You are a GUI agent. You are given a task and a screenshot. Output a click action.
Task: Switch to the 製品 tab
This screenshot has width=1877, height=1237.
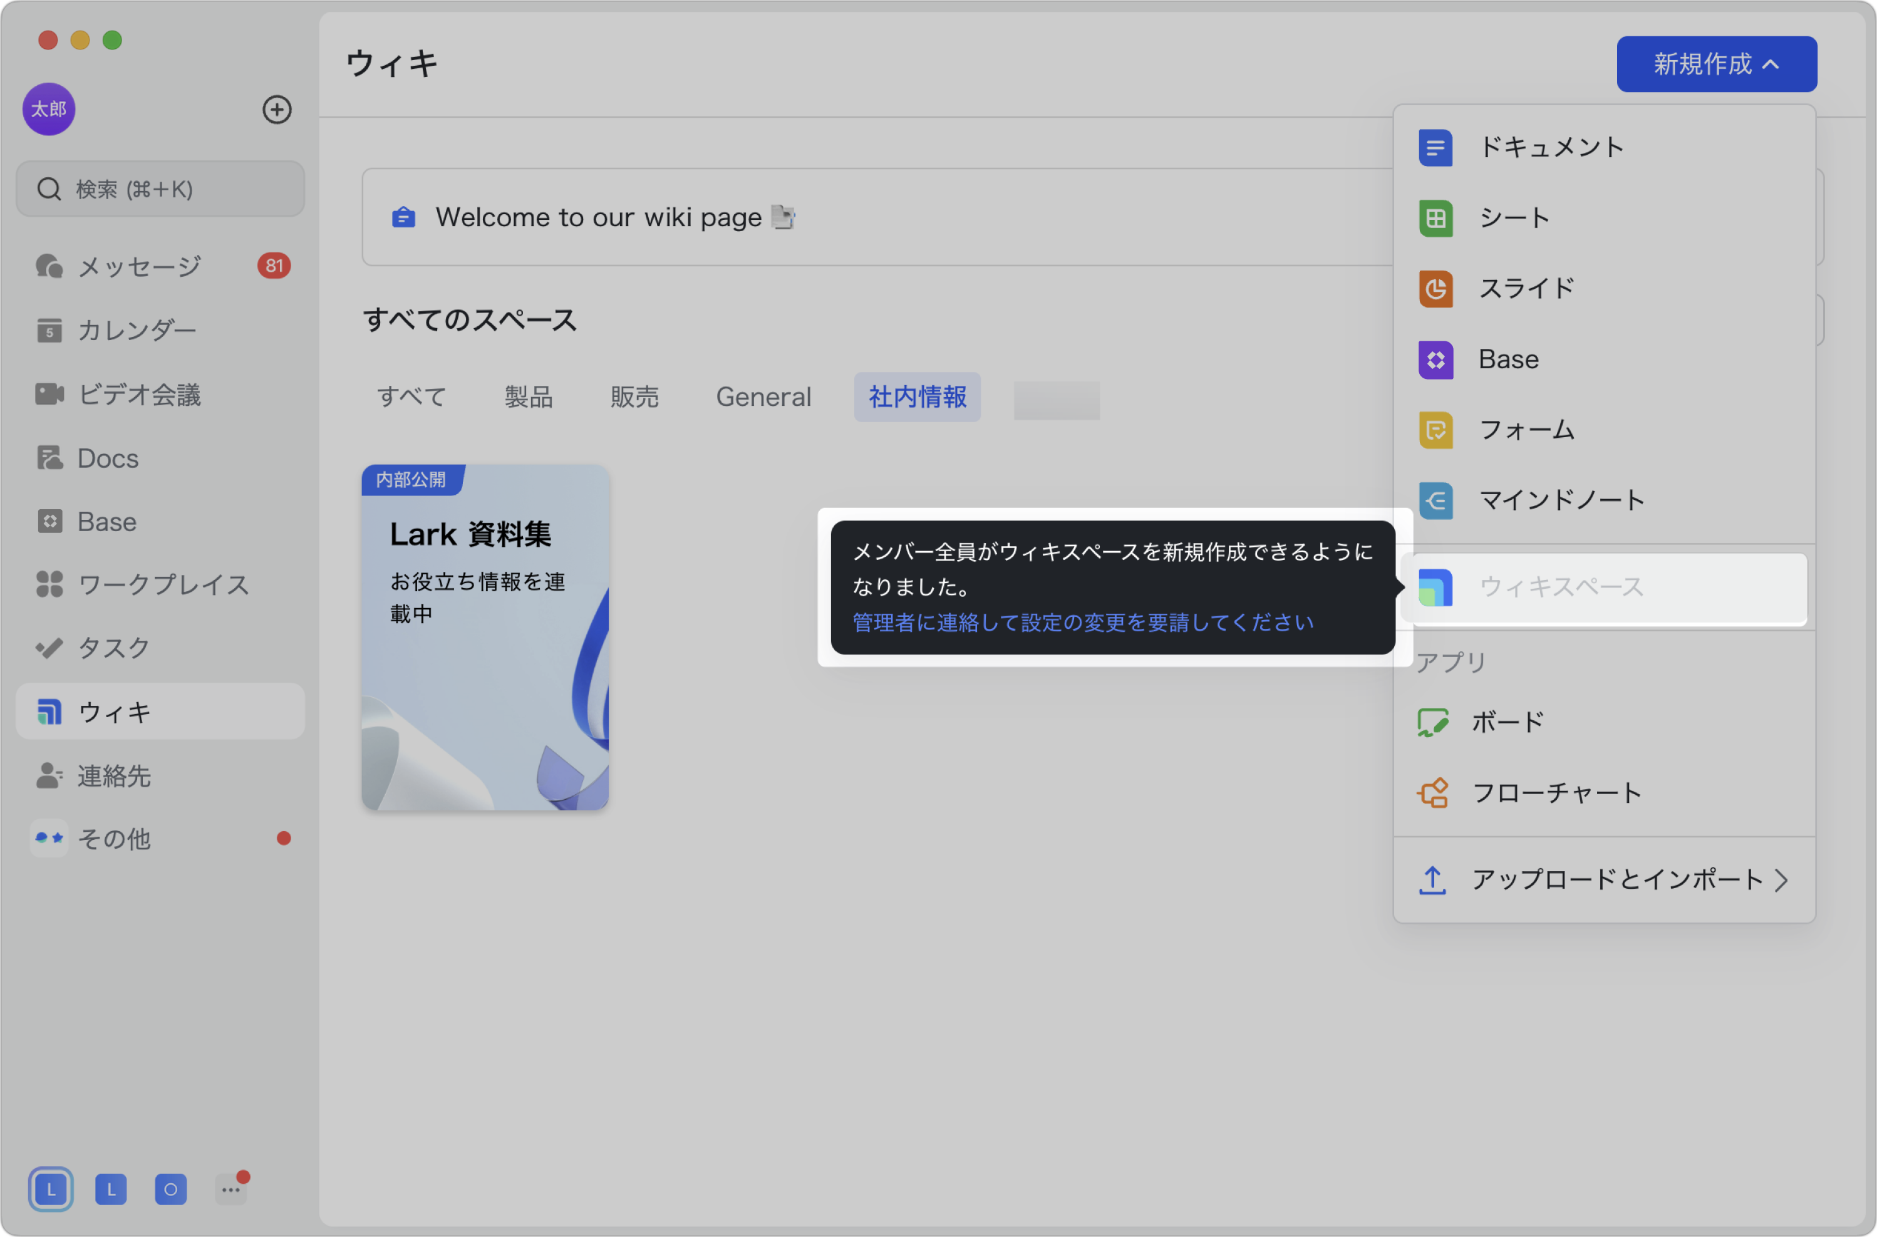529,397
